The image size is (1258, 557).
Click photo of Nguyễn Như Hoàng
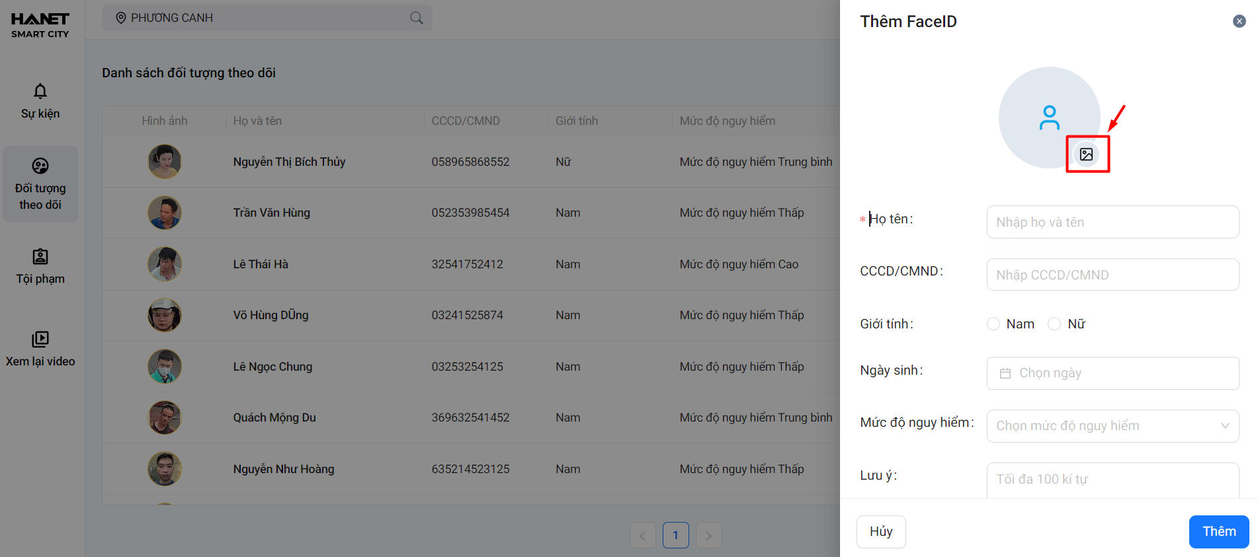coord(164,468)
